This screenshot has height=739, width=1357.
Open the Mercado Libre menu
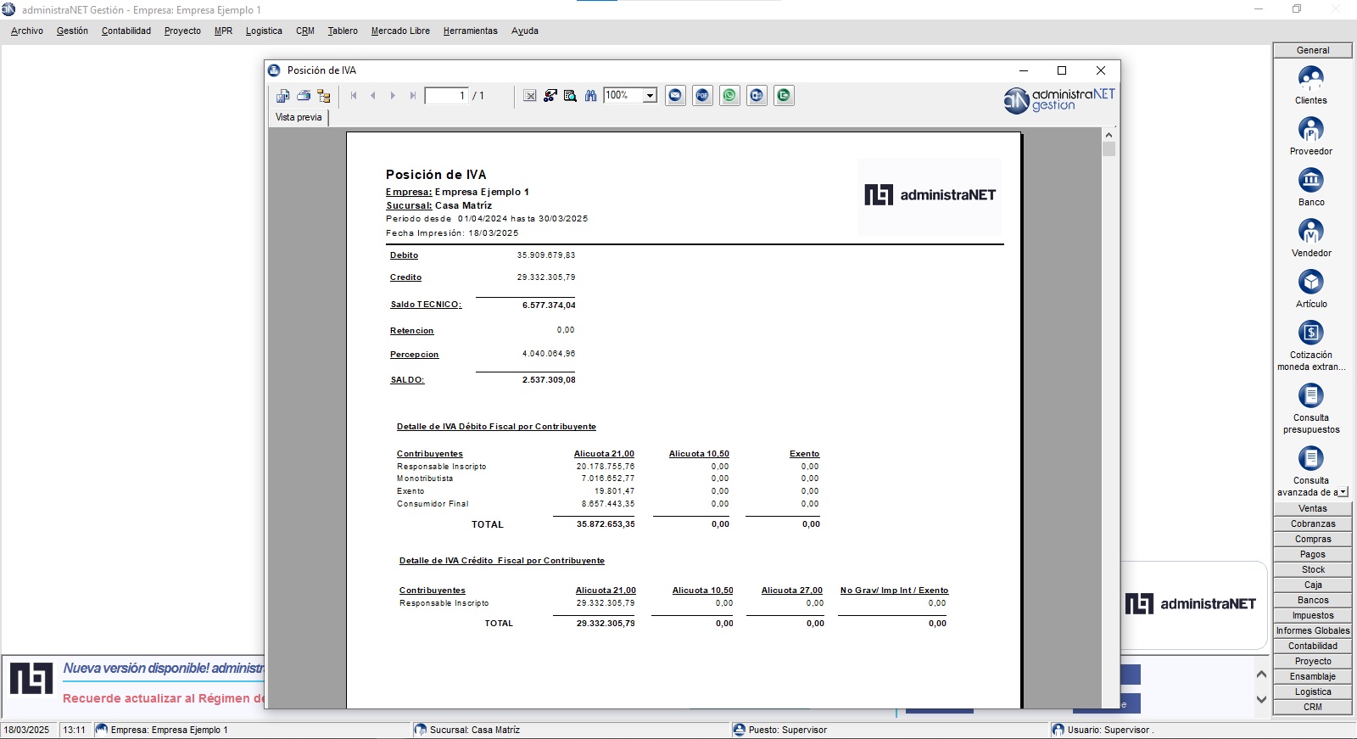[x=400, y=31]
